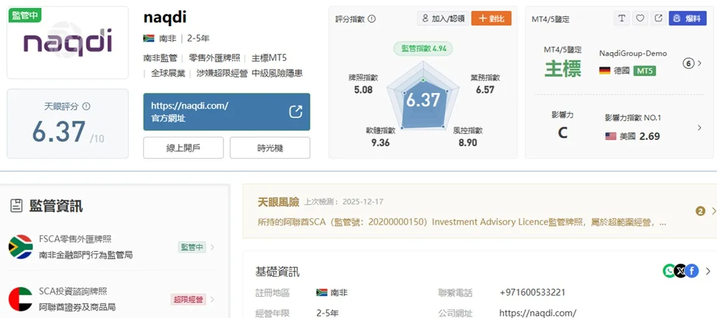Click the Facebook icon in 基礎資訊
The height and width of the screenshot is (318, 717).
tap(693, 271)
